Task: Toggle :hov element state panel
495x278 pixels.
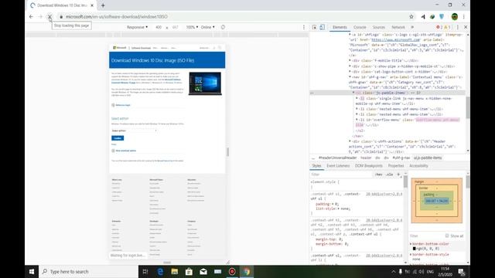Action: tap(379, 175)
